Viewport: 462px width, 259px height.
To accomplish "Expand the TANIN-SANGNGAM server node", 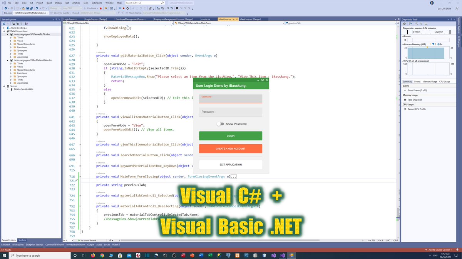I will 8,89.
